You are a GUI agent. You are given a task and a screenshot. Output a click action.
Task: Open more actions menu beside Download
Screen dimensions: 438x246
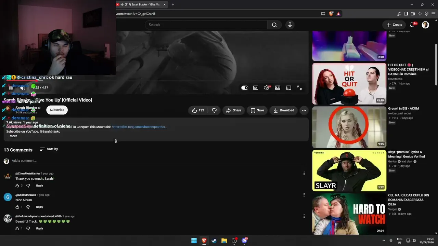coord(304,110)
